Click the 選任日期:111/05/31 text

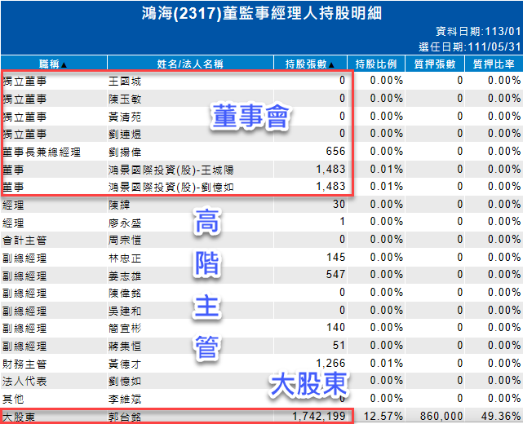[470, 46]
